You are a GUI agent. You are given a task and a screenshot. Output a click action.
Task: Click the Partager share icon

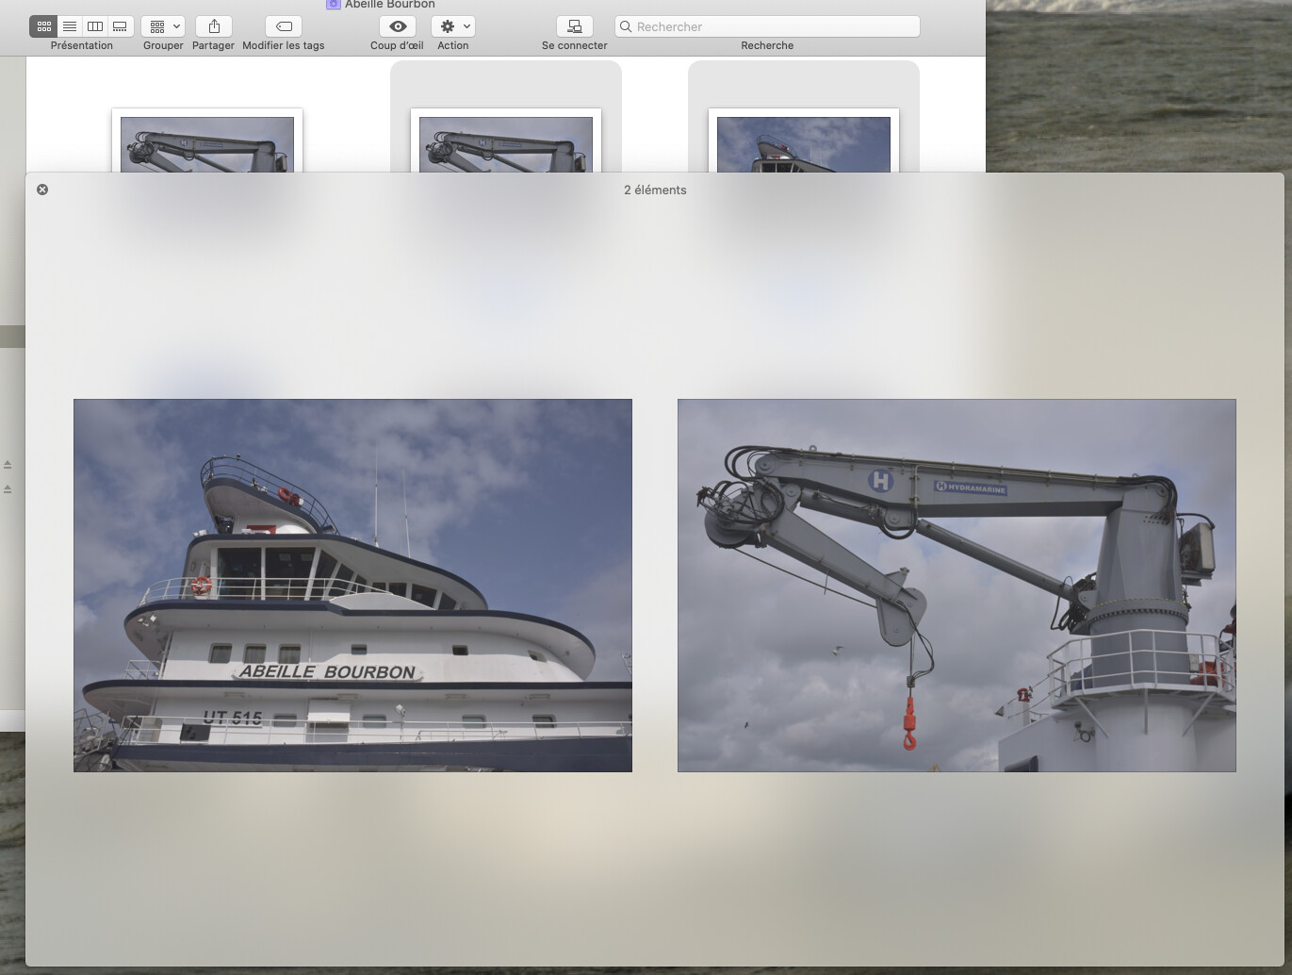point(214,26)
